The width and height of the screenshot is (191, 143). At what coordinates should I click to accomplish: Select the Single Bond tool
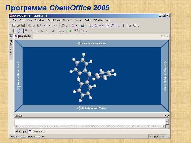32,31
